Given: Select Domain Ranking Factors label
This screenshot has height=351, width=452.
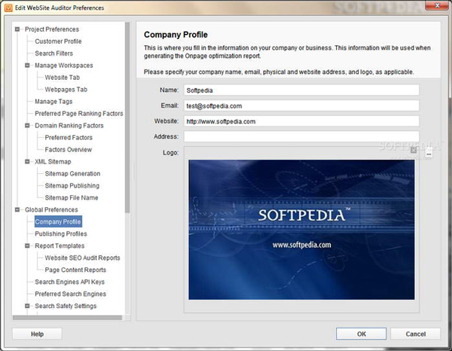Looking at the screenshot, I should pyautogui.click(x=69, y=126).
